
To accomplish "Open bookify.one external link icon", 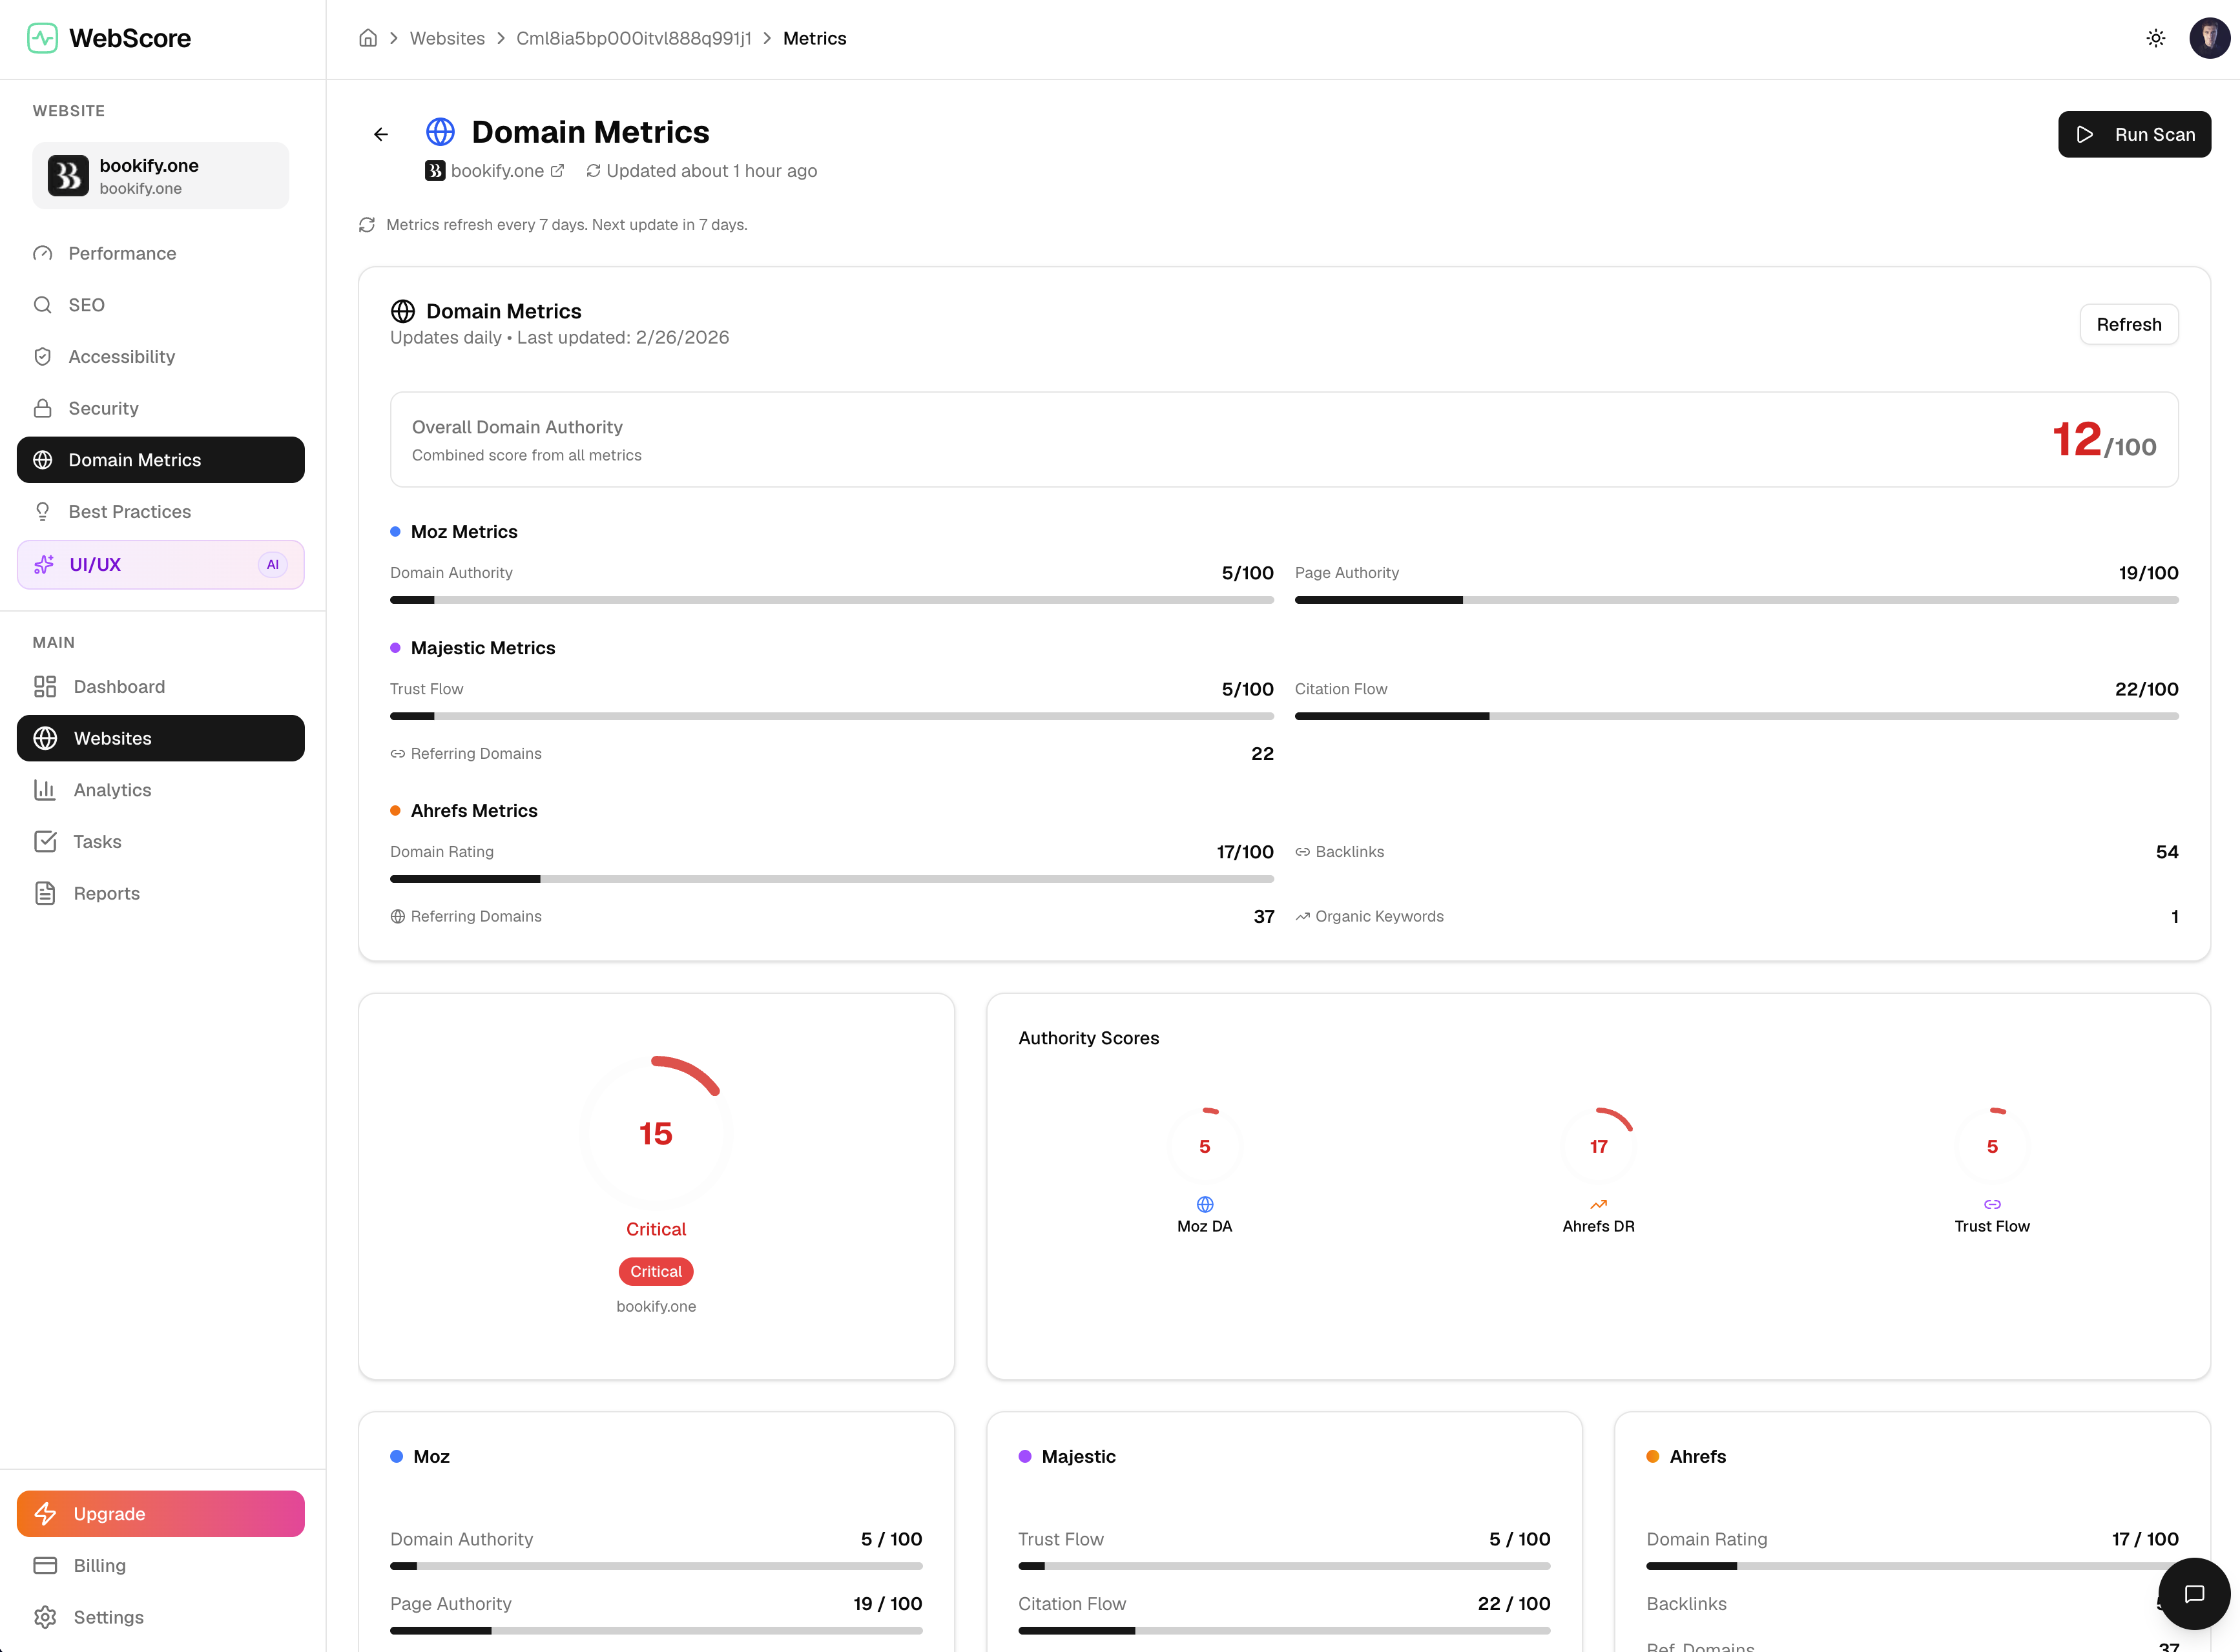I will pyautogui.click(x=557, y=171).
